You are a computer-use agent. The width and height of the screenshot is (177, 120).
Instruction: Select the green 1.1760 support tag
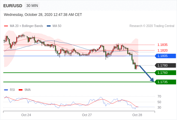point(165,73)
